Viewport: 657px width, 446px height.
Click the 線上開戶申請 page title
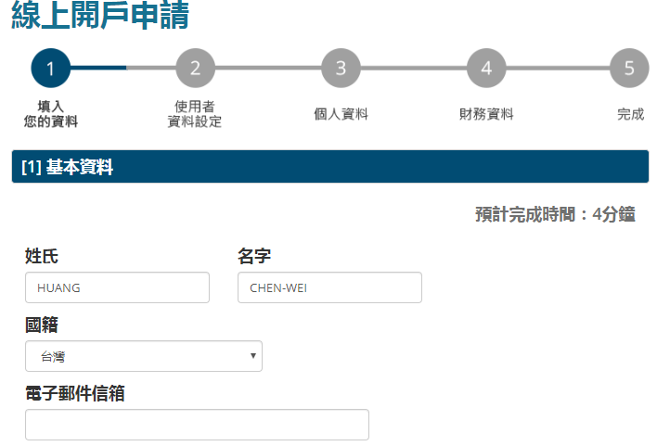tap(100, 15)
